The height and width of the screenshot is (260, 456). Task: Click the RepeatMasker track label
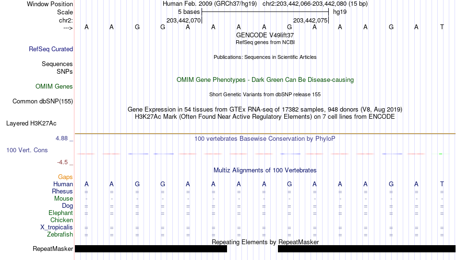[53, 249]
